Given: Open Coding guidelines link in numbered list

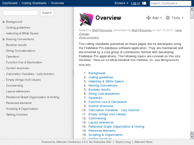Looking at the screenshot, I should 101,77.
